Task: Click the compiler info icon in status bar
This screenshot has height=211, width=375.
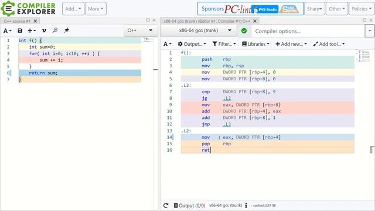Action: coord(246,206)
